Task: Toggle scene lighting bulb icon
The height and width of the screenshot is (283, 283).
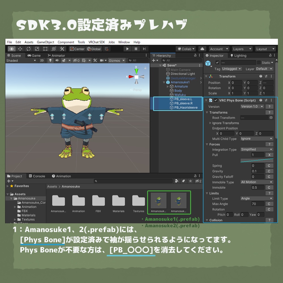Action: [x=50, y=60]
